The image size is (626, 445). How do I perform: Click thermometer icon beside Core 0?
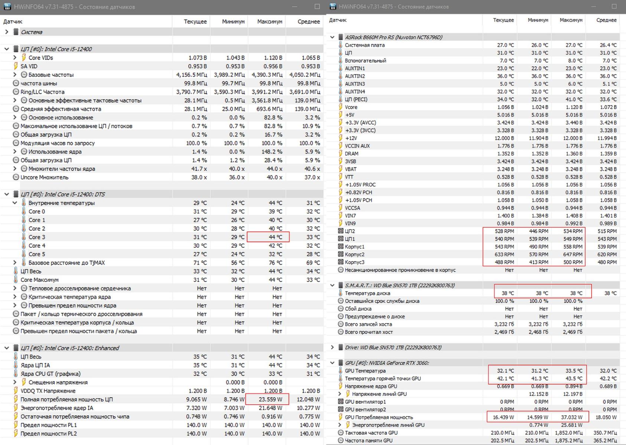pos(24,211)
